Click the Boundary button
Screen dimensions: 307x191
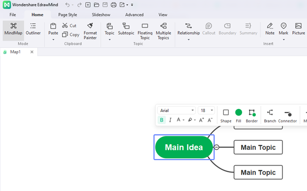[227, 29]
